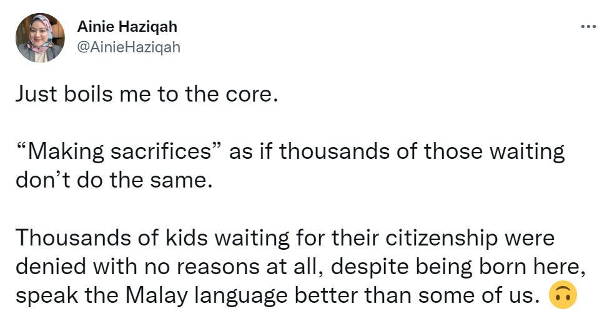This screenshot has height=319, width=602.
Task: Open the three-dot more options menu
Action: pyautogui.click(x=588, y=27)
